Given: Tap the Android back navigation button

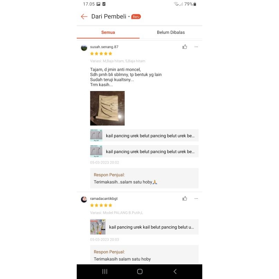Looking at the screenshot, I should coord(175,271).
